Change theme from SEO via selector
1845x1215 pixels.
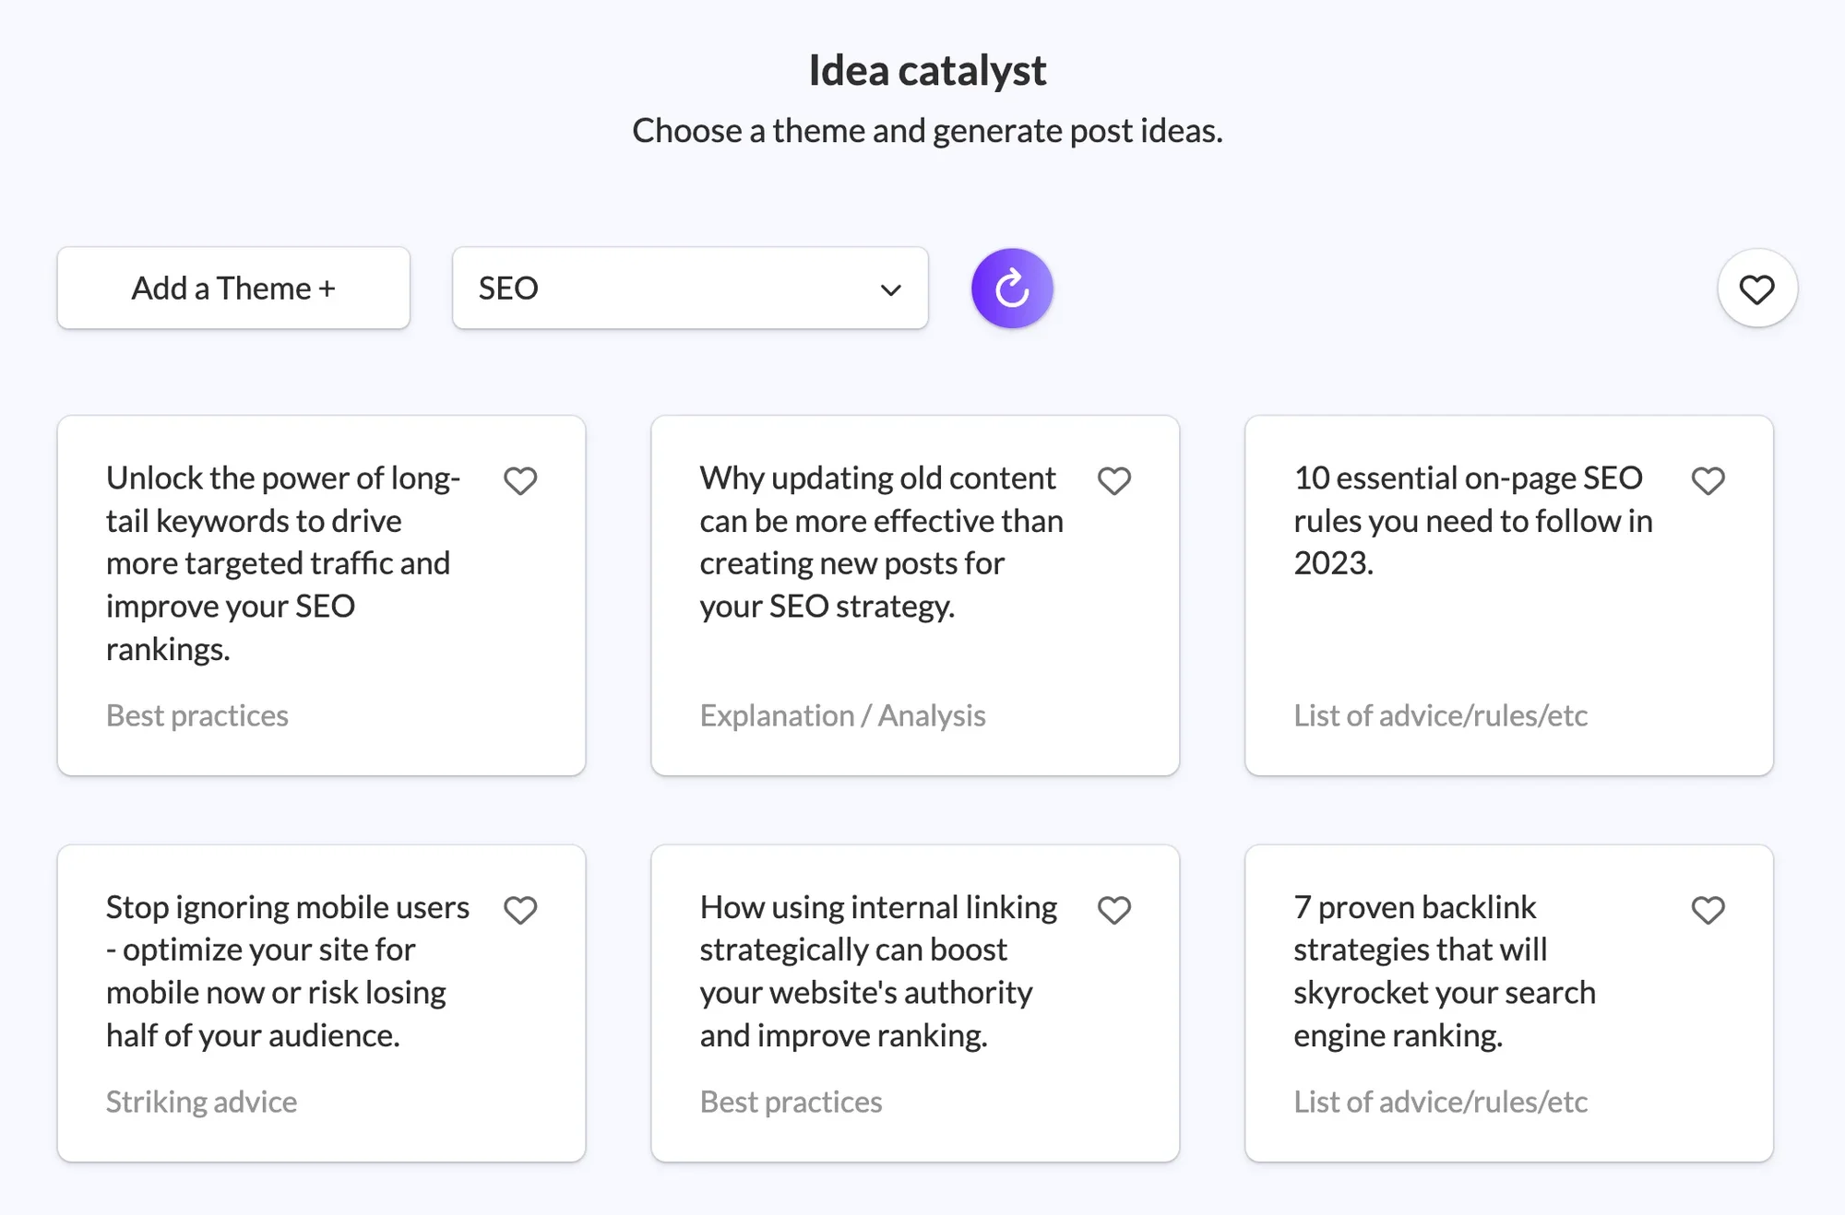(x=690, y=288)
